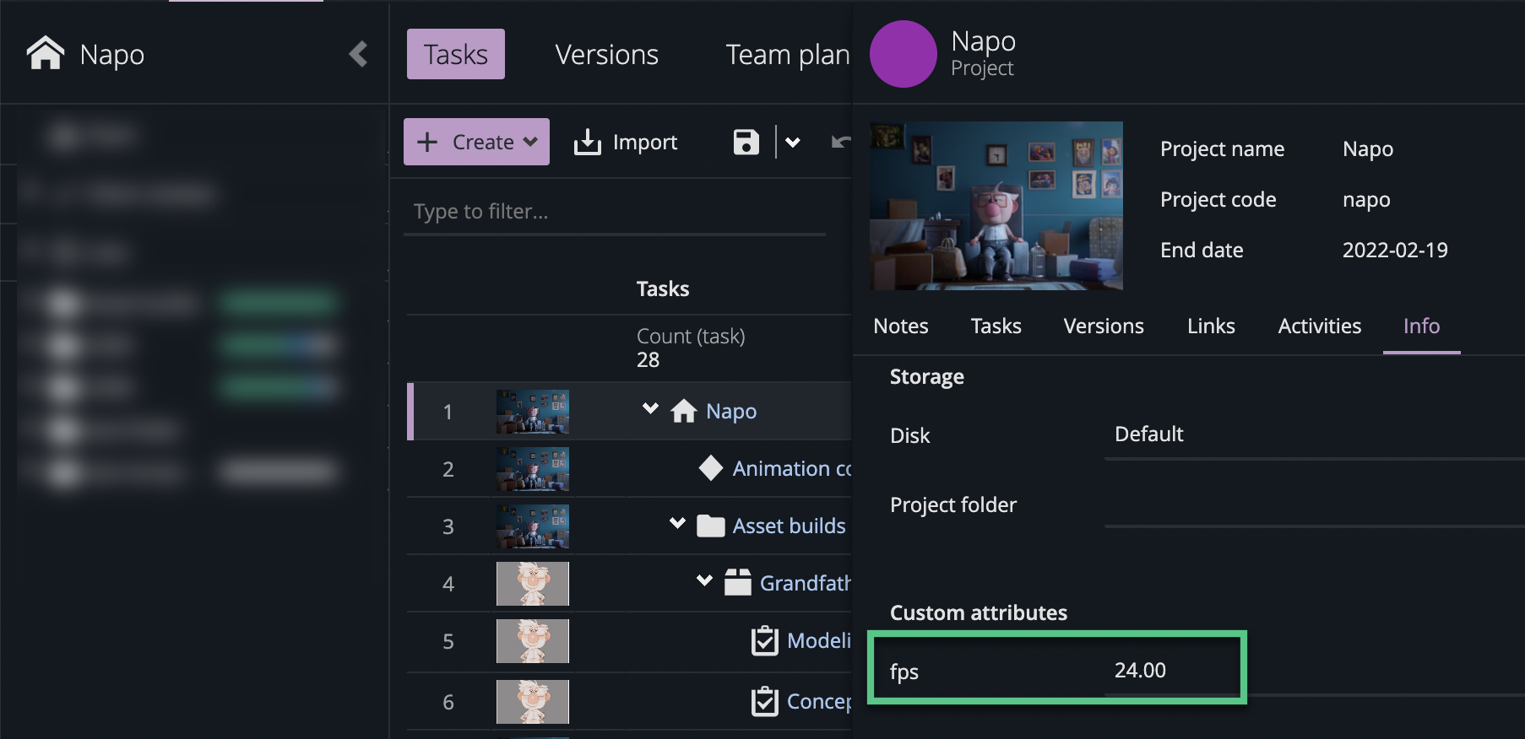Click the download icon inside the Import button
Image resolution: width=1525 pixels, height=739 pixels.
tap(589, 142)
